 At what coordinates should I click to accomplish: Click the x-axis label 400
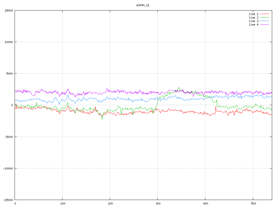(206, 204)
